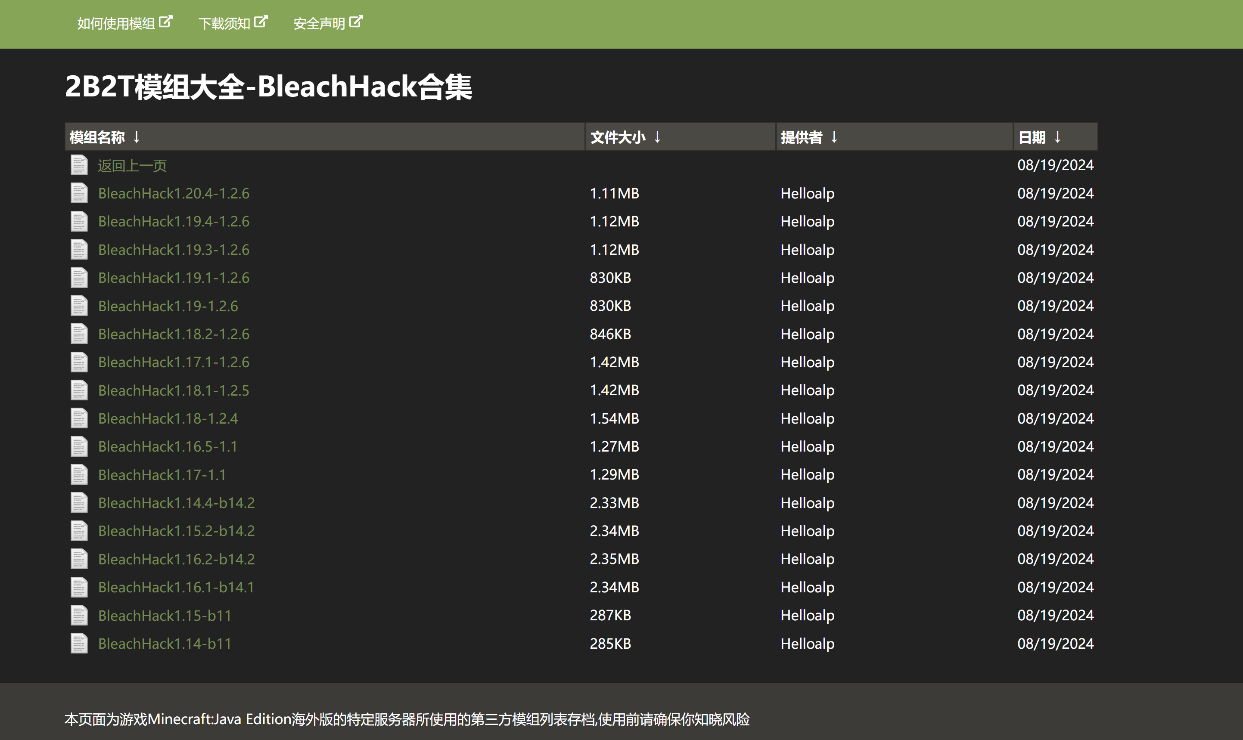Viewport: 1243px width, 740px height.
Task: Click 285KB file size cell
Action: click(x=611, y=644)
